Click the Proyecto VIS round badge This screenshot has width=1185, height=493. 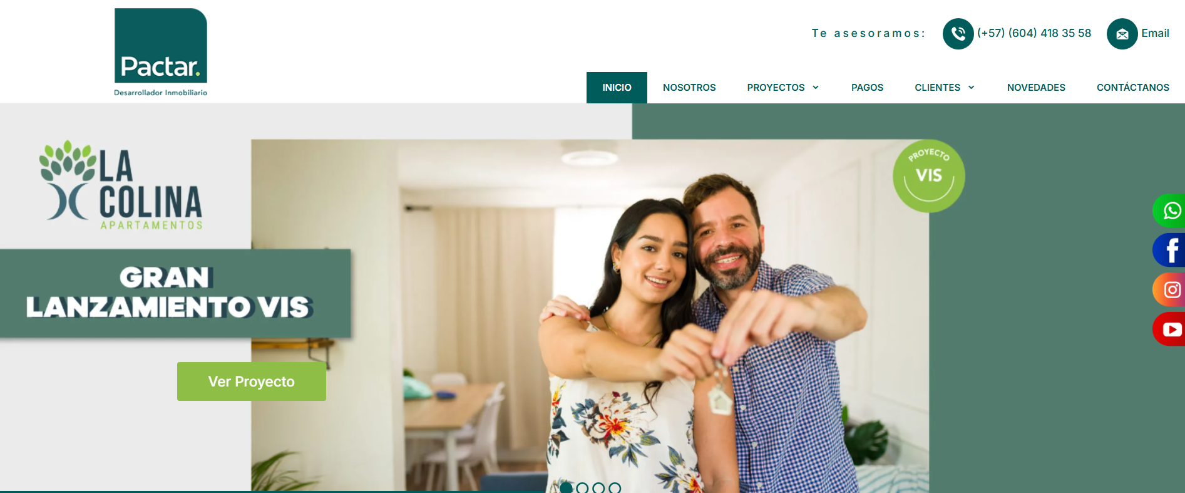929,176
